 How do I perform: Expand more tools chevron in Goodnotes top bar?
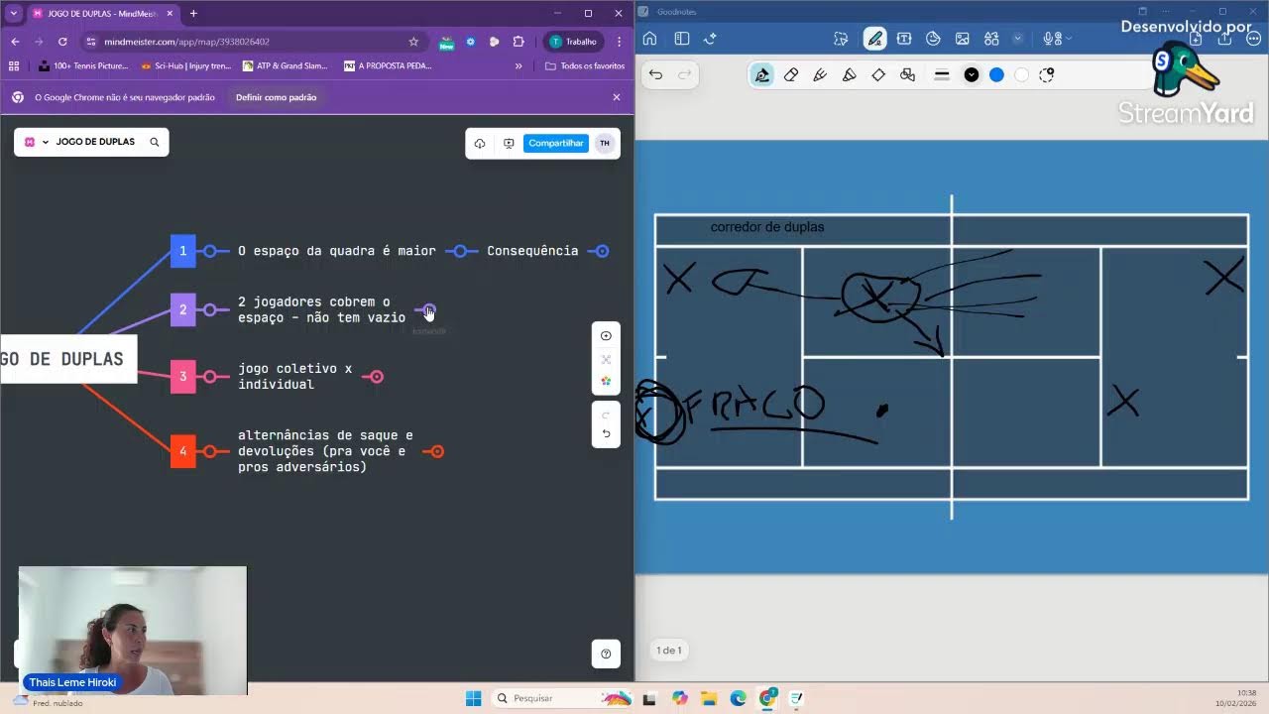tap(1017, 39)
